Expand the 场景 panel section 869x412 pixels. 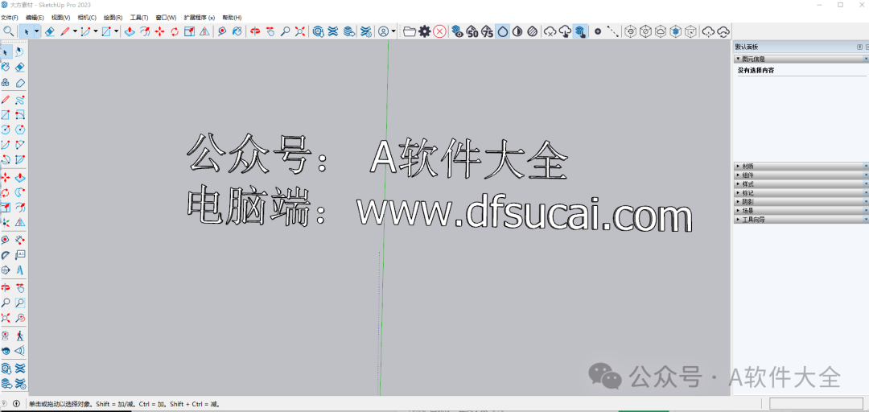pyautogui.click(x=801, y=210)
